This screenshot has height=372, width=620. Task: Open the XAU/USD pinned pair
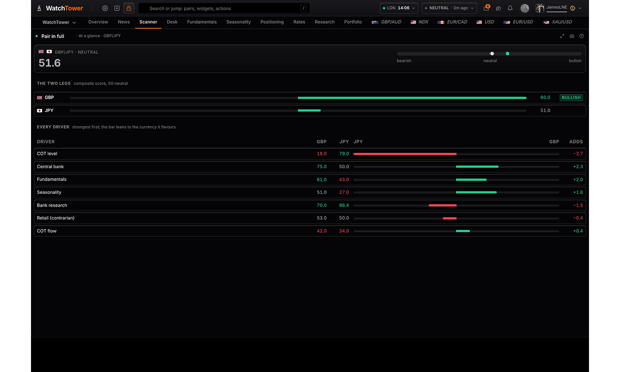click(558, 22)
